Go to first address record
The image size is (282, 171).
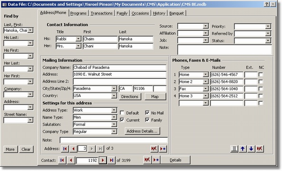(x=65, y=149)
